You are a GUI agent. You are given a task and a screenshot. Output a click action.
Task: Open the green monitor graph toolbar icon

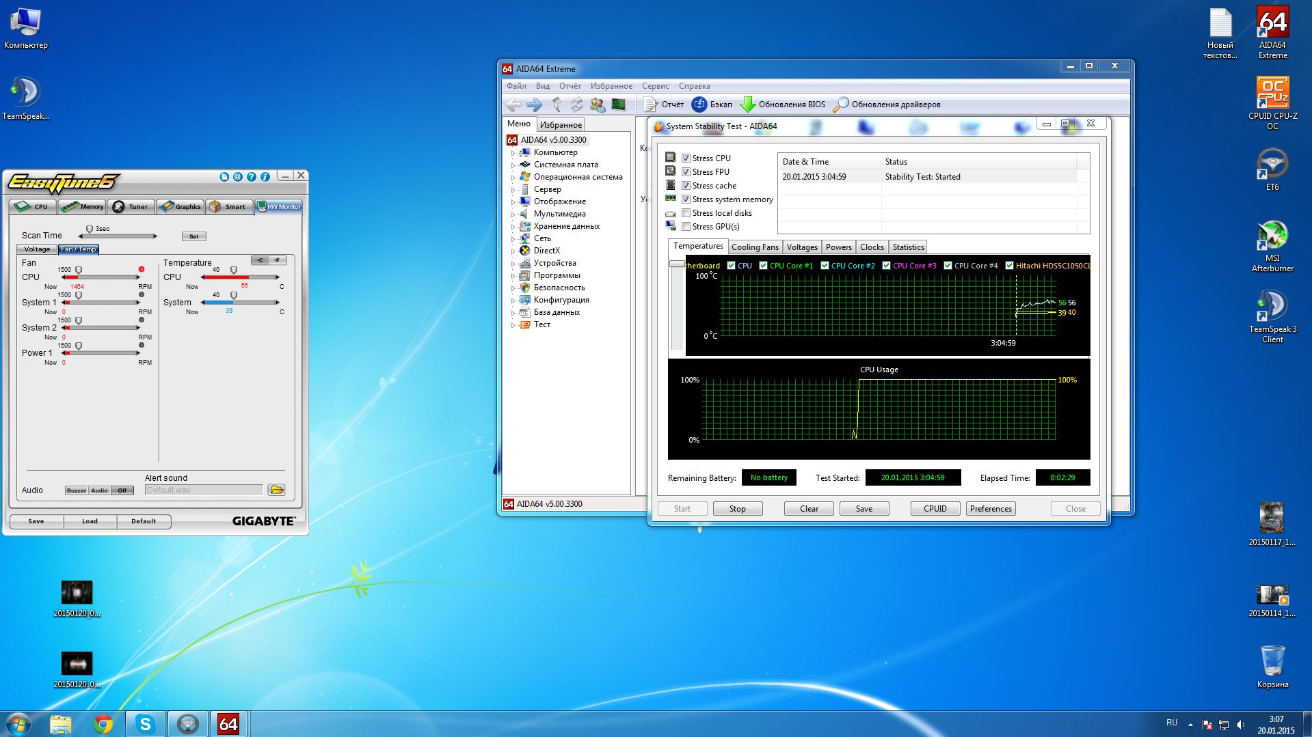[619, 104]
